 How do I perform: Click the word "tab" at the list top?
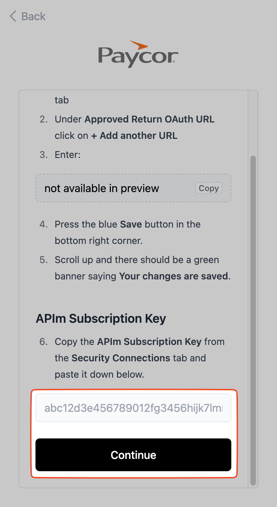click(x=62, y=100)
